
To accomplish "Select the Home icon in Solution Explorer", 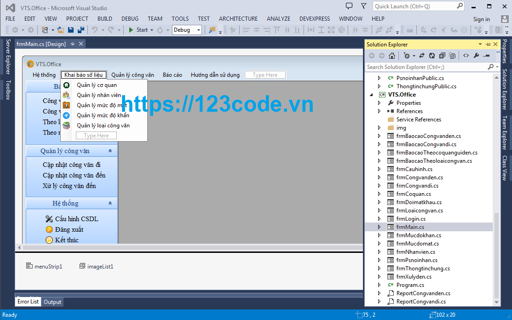I will [x=392, y=55].
